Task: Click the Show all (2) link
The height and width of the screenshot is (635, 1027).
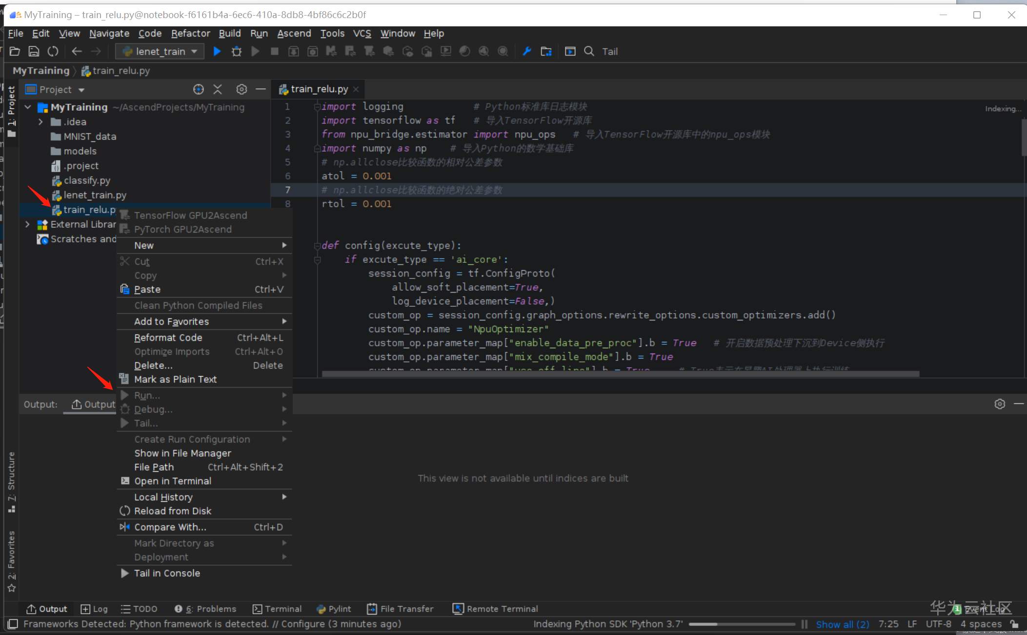Action: pos(842,624)
